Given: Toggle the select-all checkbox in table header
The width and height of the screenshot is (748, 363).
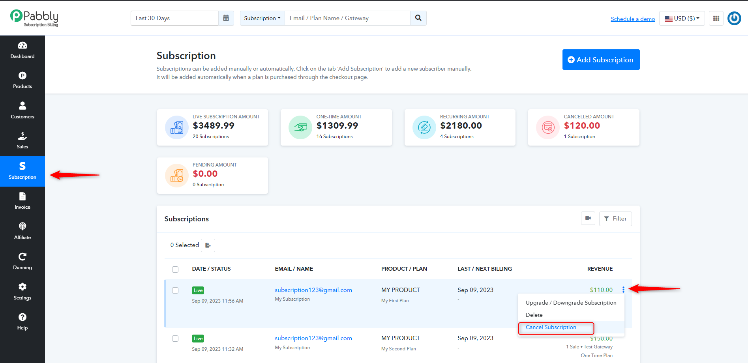Looking at the screenshot, I should click(175, 269).
